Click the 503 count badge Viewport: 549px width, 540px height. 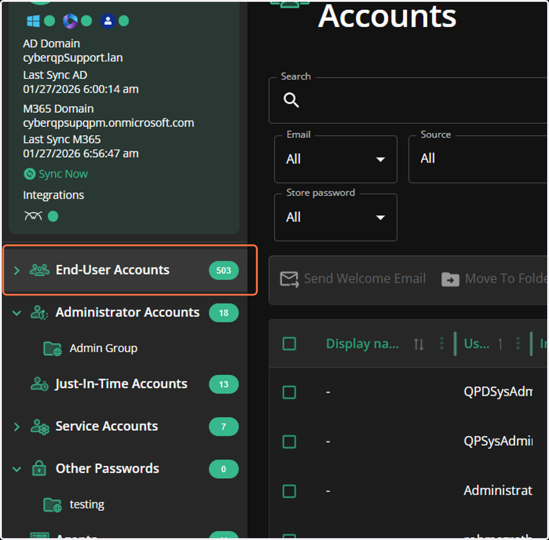pyautogui.click(x=224, y=270)
